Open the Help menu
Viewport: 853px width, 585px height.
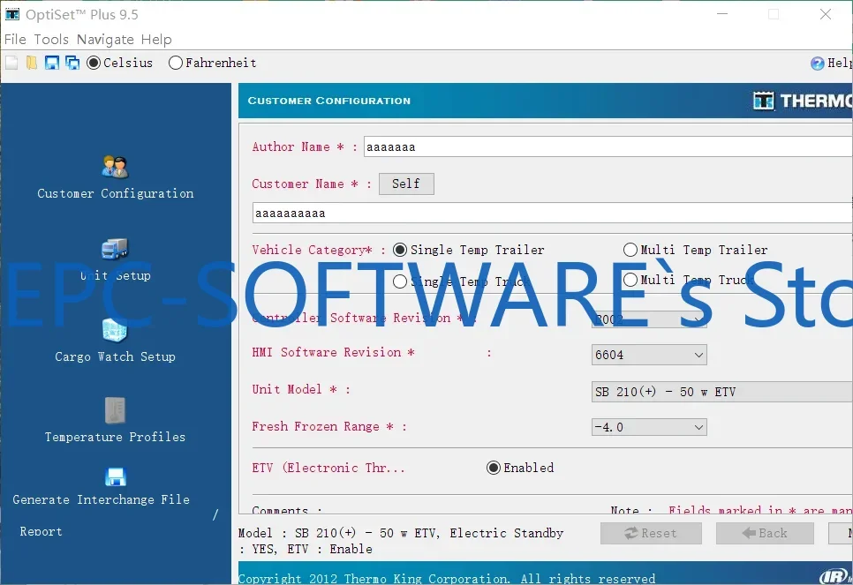click(156, 40)
